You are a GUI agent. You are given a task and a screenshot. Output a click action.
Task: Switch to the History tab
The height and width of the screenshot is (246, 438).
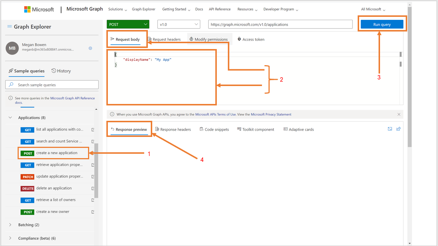point(61,71)
